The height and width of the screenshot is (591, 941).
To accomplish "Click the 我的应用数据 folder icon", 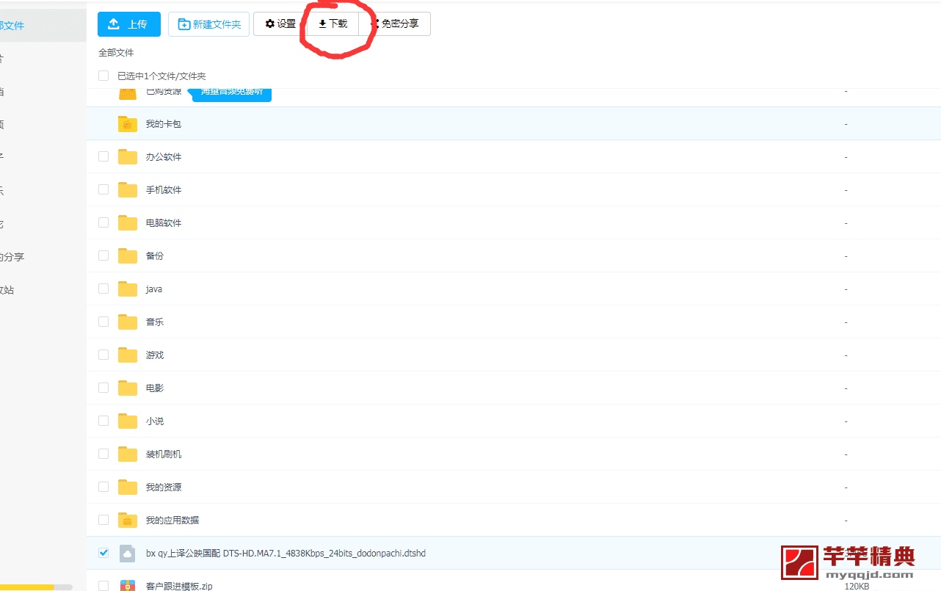I will (x=128, y=521).
